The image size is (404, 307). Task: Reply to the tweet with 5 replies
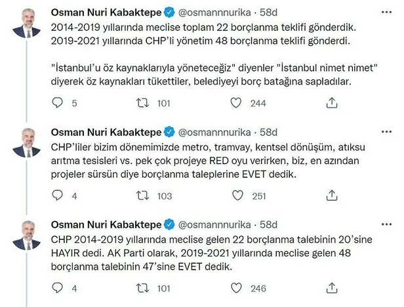click(58, 102)
